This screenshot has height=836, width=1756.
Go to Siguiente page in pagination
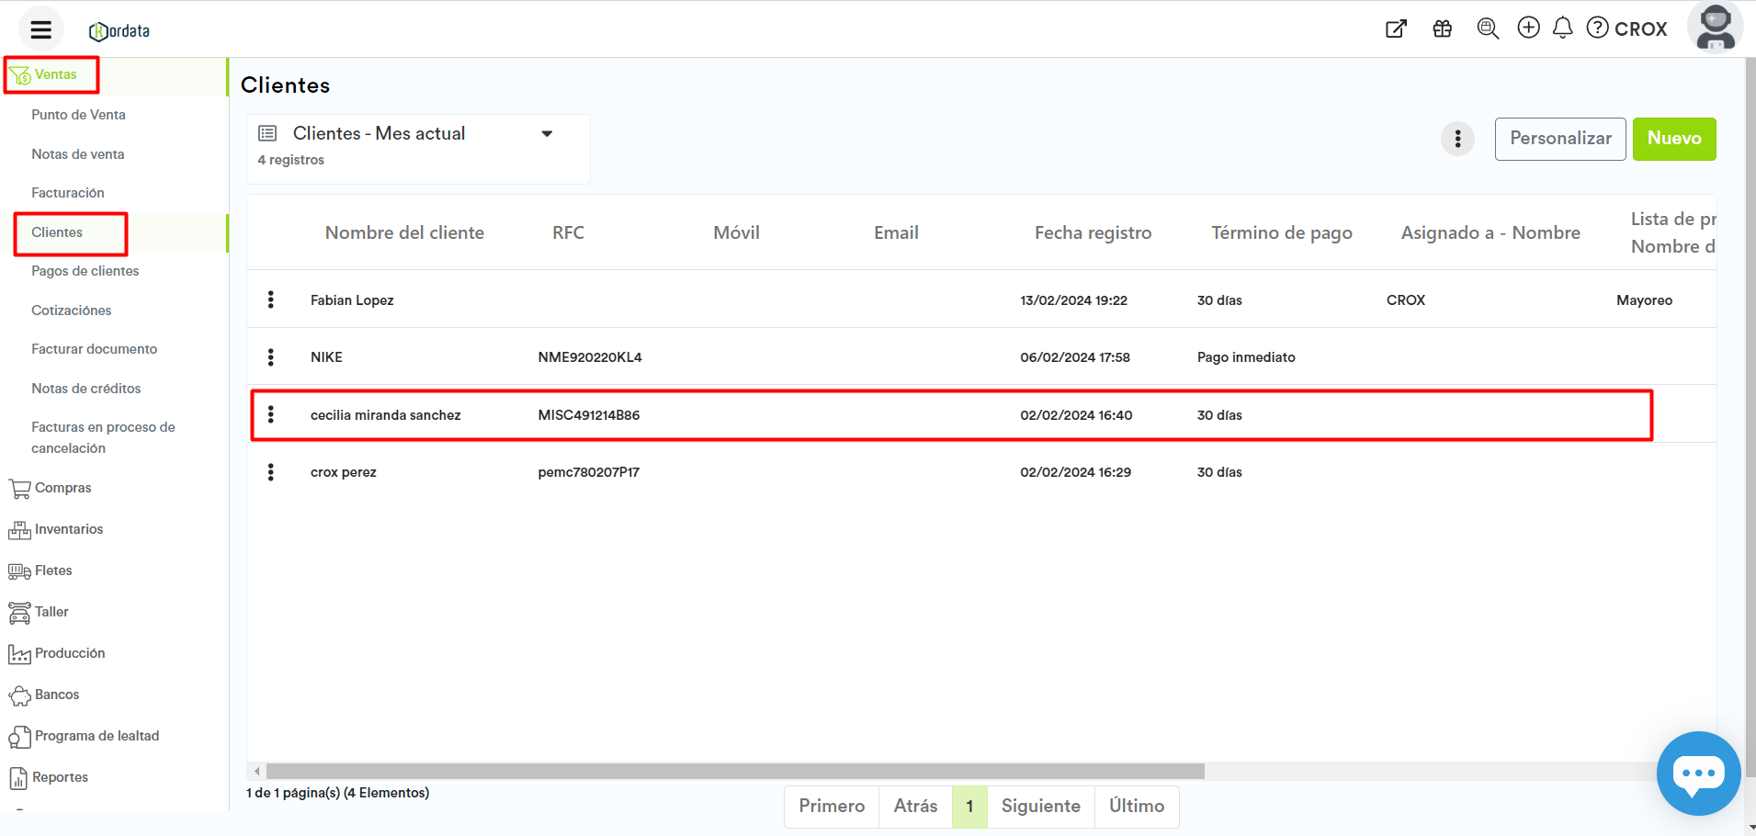point(1040,806)
